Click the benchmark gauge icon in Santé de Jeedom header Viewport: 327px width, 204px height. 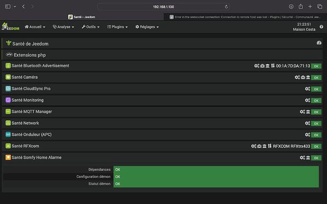click(319, 43)
